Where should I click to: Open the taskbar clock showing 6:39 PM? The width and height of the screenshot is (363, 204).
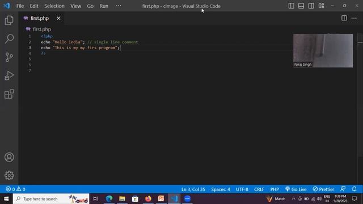[x=340, y=199]
